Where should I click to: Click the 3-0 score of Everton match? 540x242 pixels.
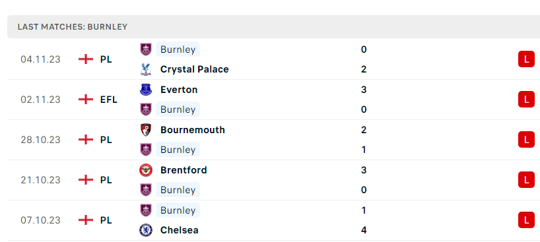[364, 100]
